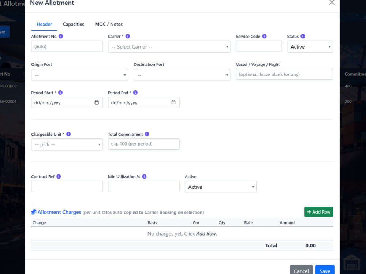Expand the Destination Port dropdown
This screenshot has width=366, height=274.
pos(182,75)
